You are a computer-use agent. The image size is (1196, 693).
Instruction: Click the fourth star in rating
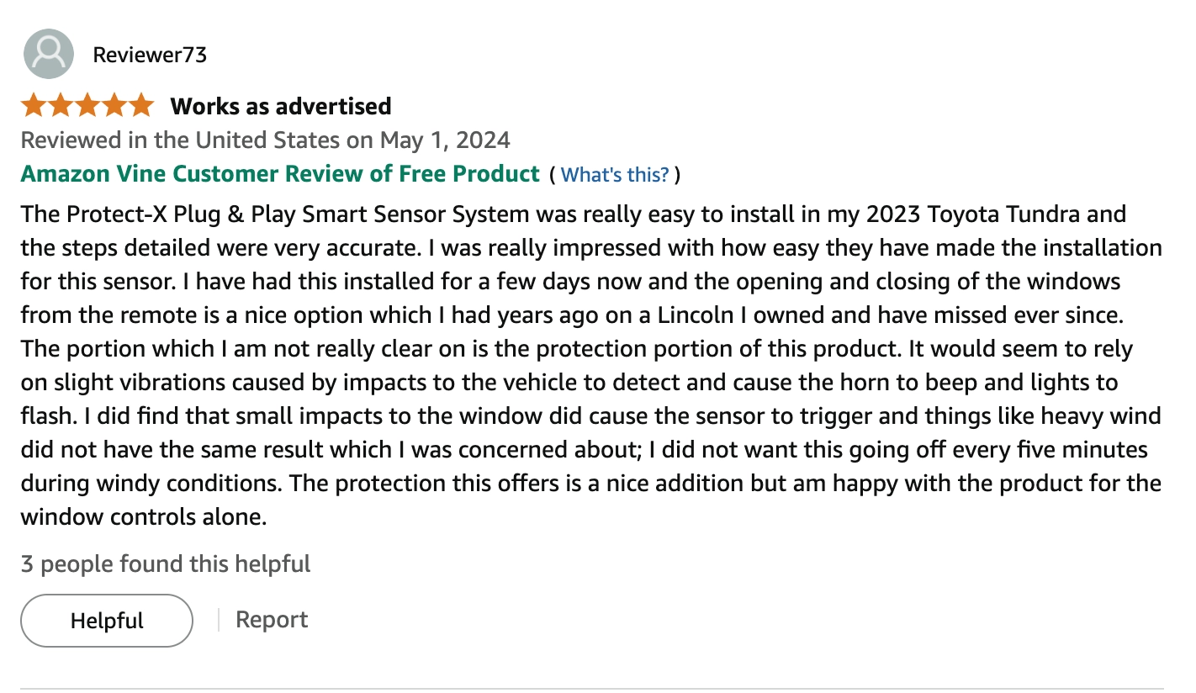pos(114,106)
